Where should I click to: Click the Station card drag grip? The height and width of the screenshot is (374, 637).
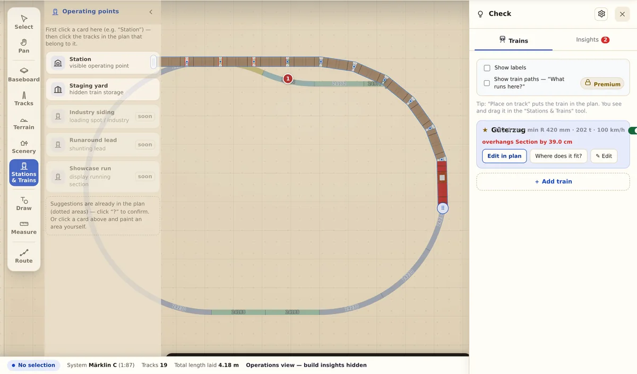pos(153,63)
